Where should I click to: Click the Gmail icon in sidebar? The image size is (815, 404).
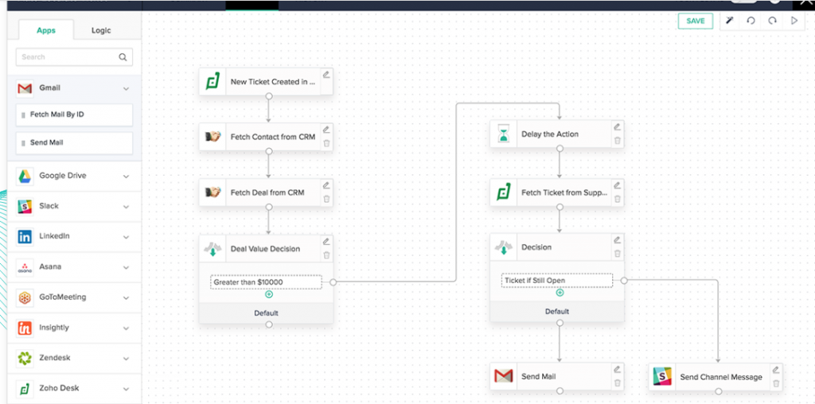coord(25,89)
